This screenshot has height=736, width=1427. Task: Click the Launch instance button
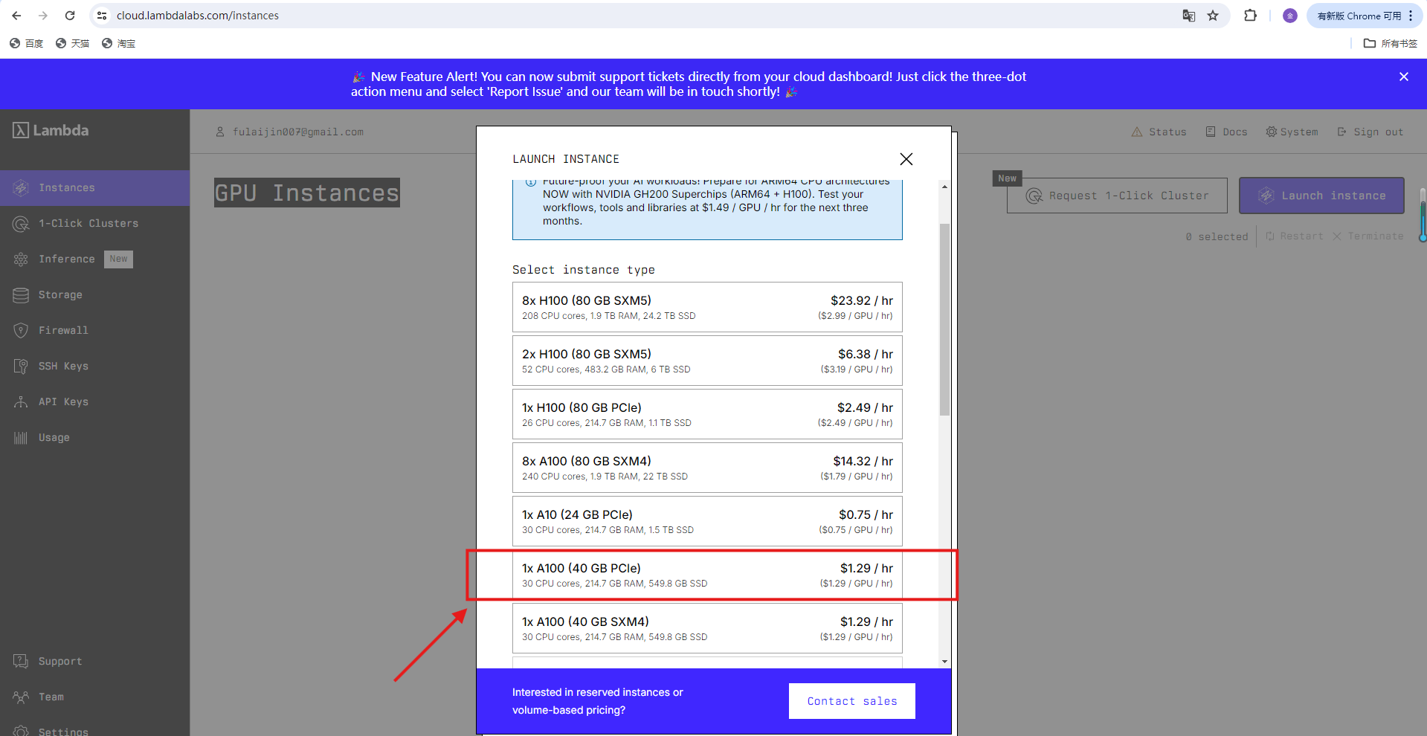tap(1321, 196)
